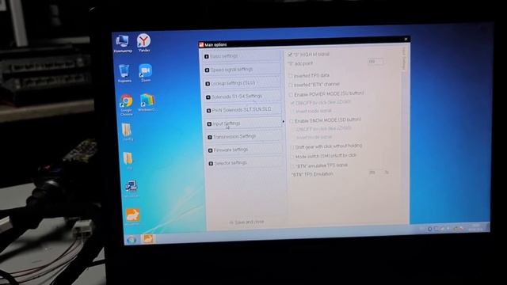Click the "BTN" TPS Emulation value field
This screenshot has height=285, width=507.
(375, 173)
